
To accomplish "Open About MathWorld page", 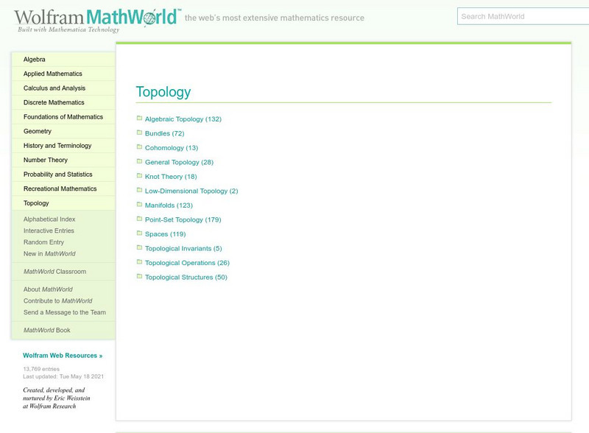I will click(x=48, y=289).
